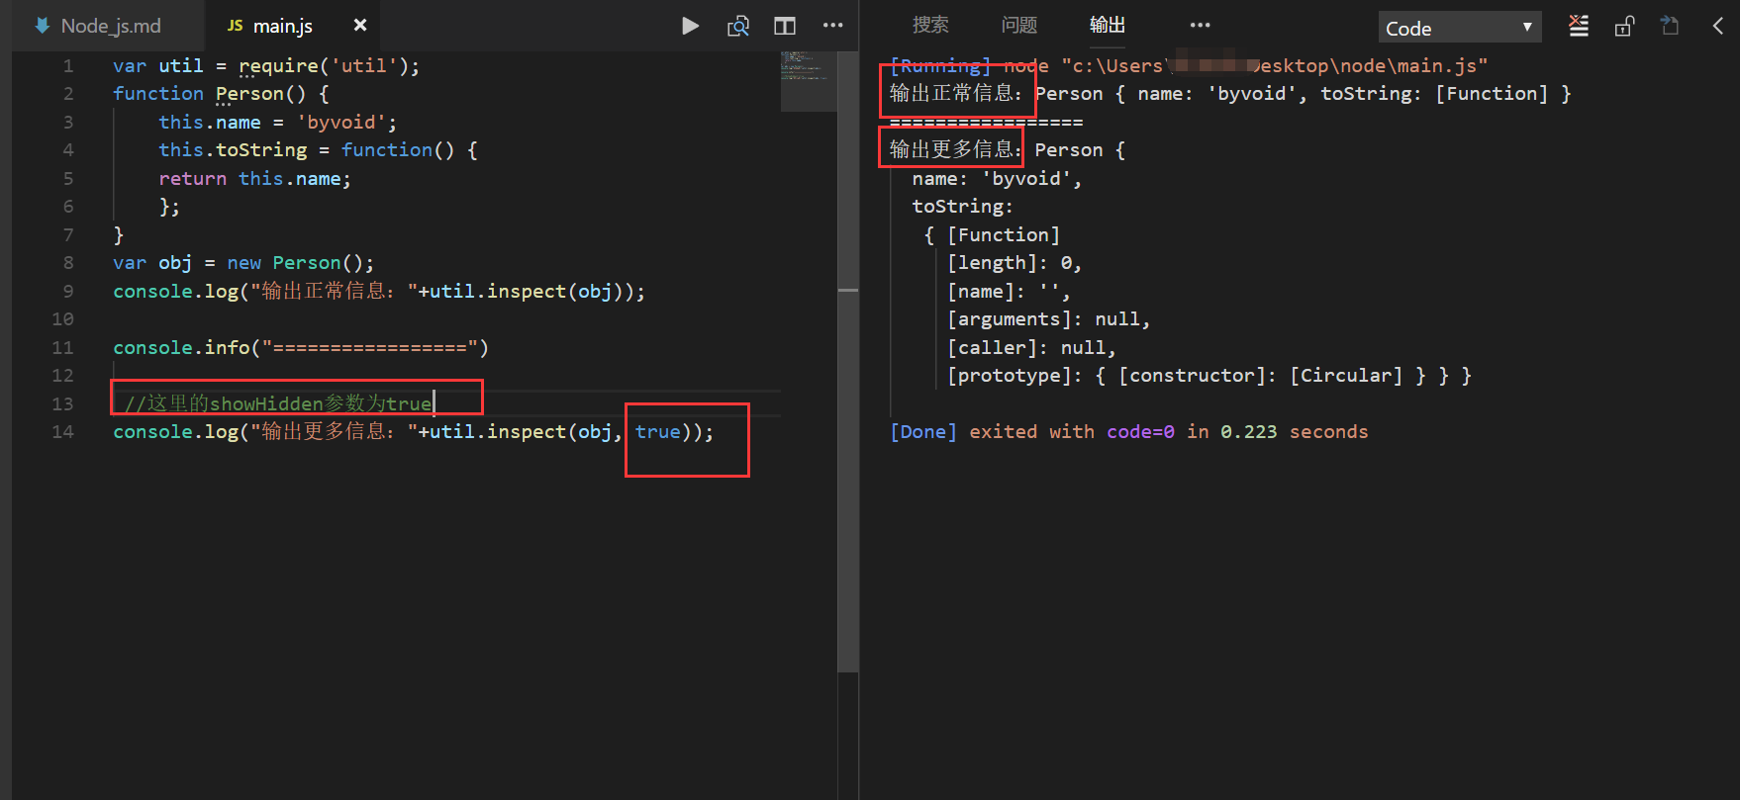Switch to the Node_js.md tab
The height and width of the screenshot is (800, 1740).
[99, 26]
